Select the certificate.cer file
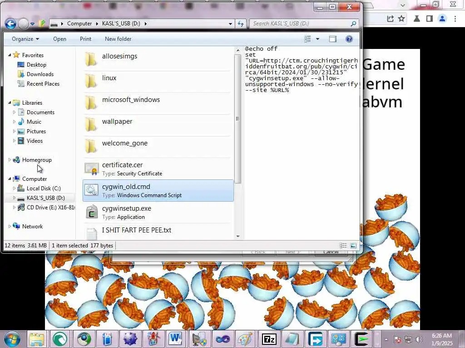This screenshot has height=348, width=465. pyautogui.click(x=158, y=169)
